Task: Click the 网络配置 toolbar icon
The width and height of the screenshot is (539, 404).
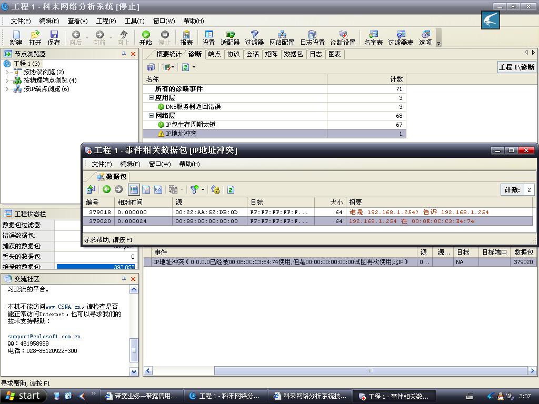Action: [282, 37]
